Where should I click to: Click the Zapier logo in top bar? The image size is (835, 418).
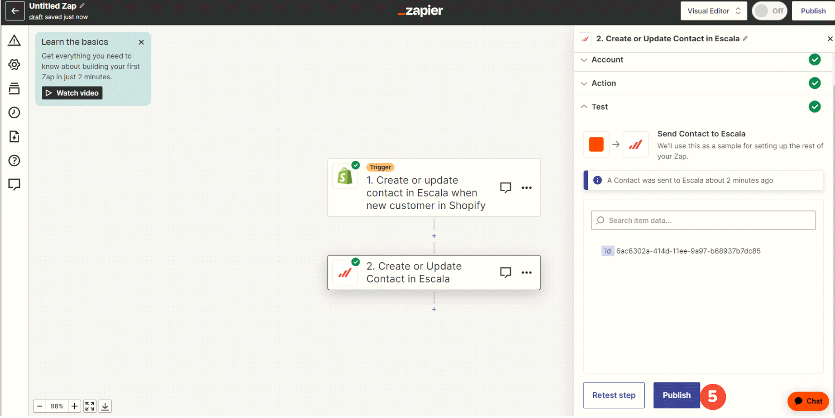coord(421,11)
